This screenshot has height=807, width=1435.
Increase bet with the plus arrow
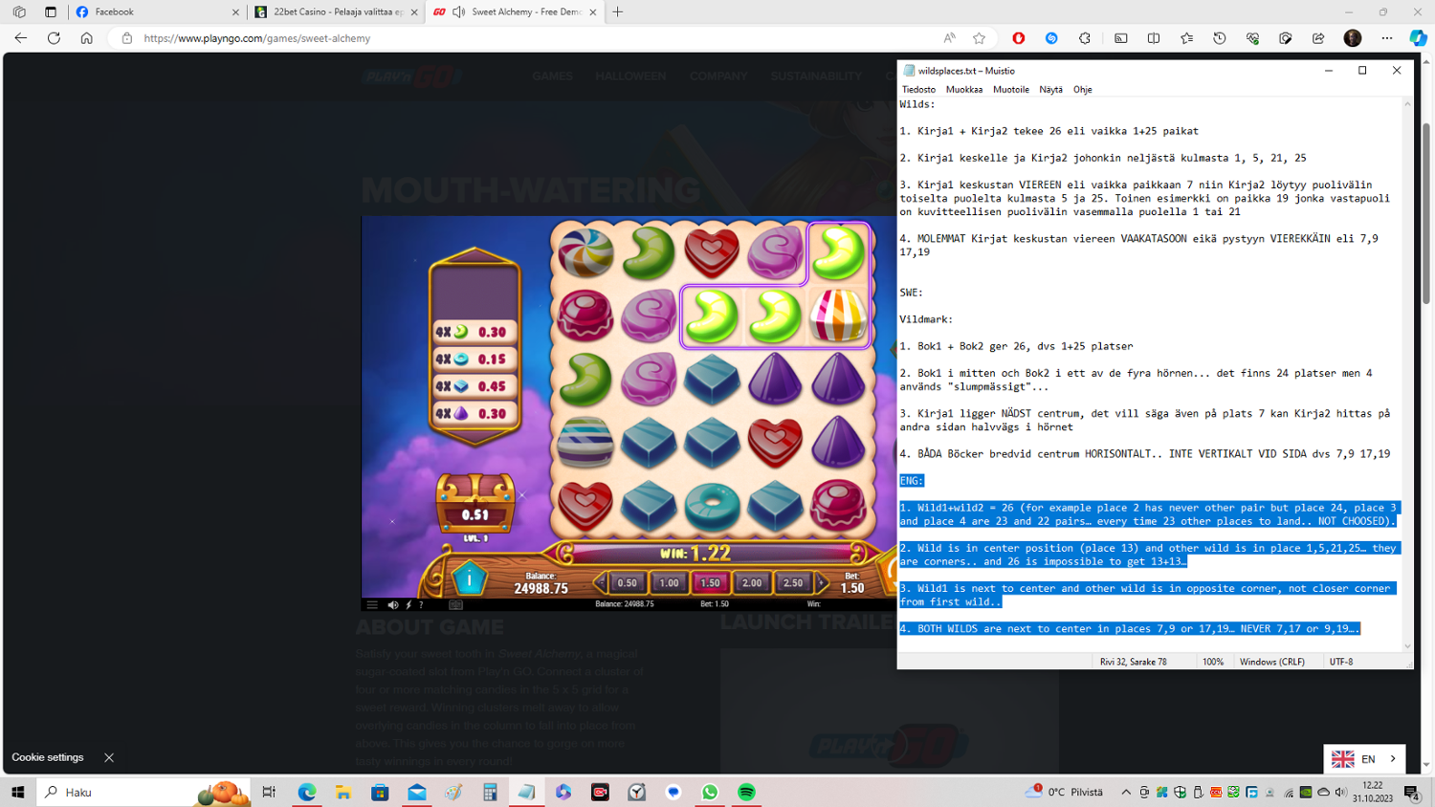tap(821, 582)
